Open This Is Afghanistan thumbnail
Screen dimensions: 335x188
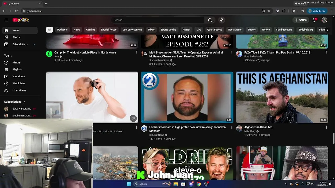coord(282,97)
